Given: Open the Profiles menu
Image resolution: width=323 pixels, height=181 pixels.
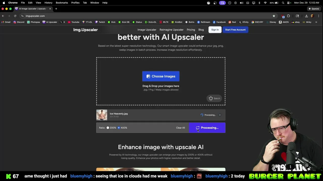Looking at the screenshot, I should [75, 3].
